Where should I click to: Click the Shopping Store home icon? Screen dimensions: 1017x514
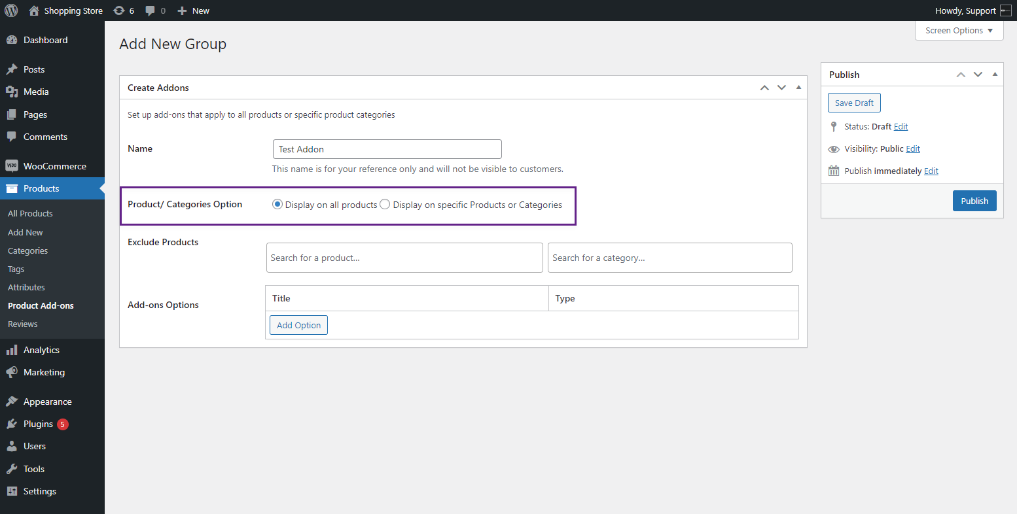(x=35, y=10)
